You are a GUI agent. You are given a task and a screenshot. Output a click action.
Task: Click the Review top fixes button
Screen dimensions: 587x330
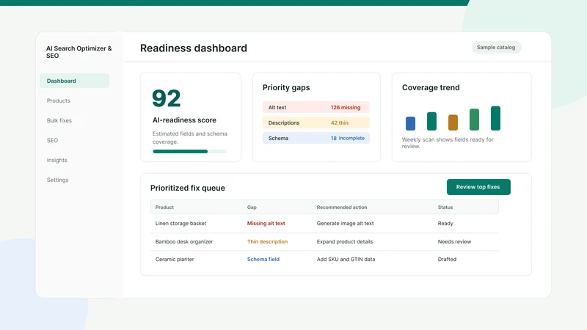click(x=478, y=187)
